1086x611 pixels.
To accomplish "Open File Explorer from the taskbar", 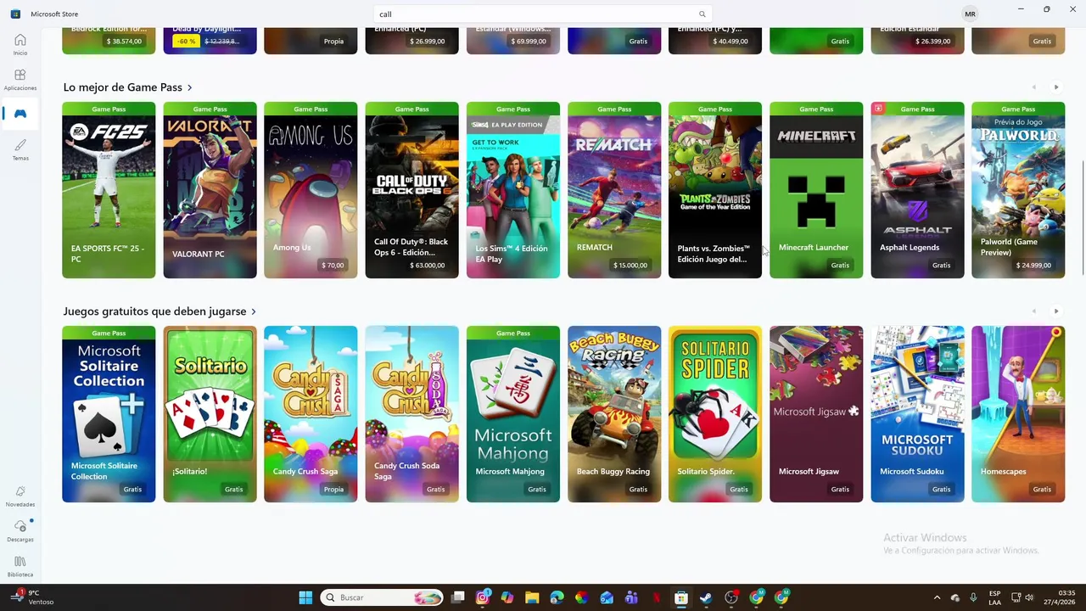I will pyautogui.click(x=532, y=597).
